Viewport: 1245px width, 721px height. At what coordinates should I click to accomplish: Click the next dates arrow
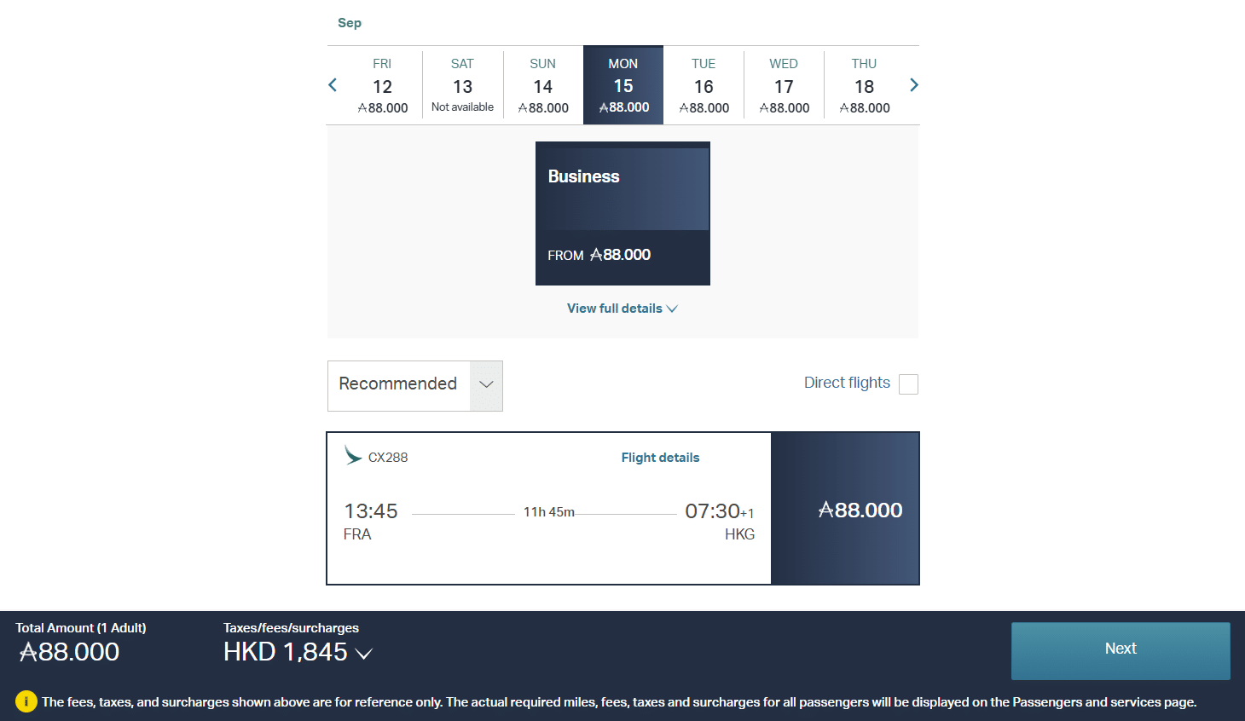(x=913, y=85)
